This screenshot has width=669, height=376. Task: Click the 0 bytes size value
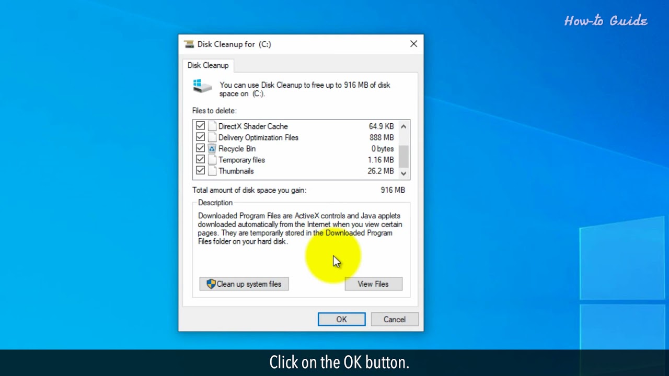click(x=383, y=149)
